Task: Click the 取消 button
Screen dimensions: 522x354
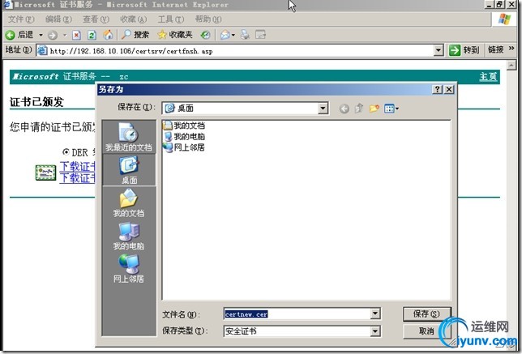Action: (x=426, y=331)
